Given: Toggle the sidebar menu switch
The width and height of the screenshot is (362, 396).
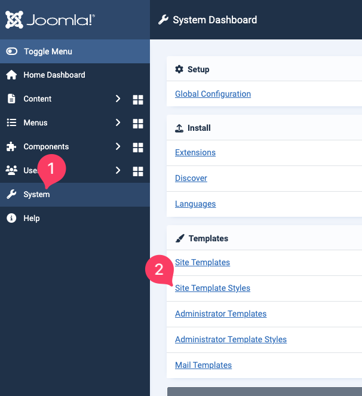Looking at the screenshot, I should coord(12,51).
